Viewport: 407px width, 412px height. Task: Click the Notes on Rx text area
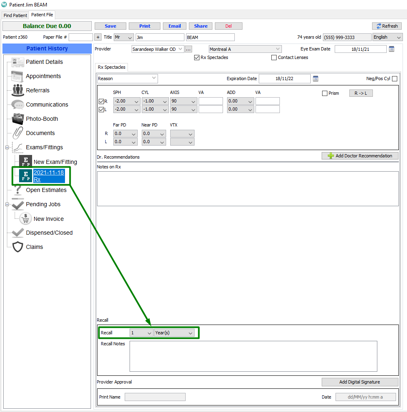coord(248,189)
